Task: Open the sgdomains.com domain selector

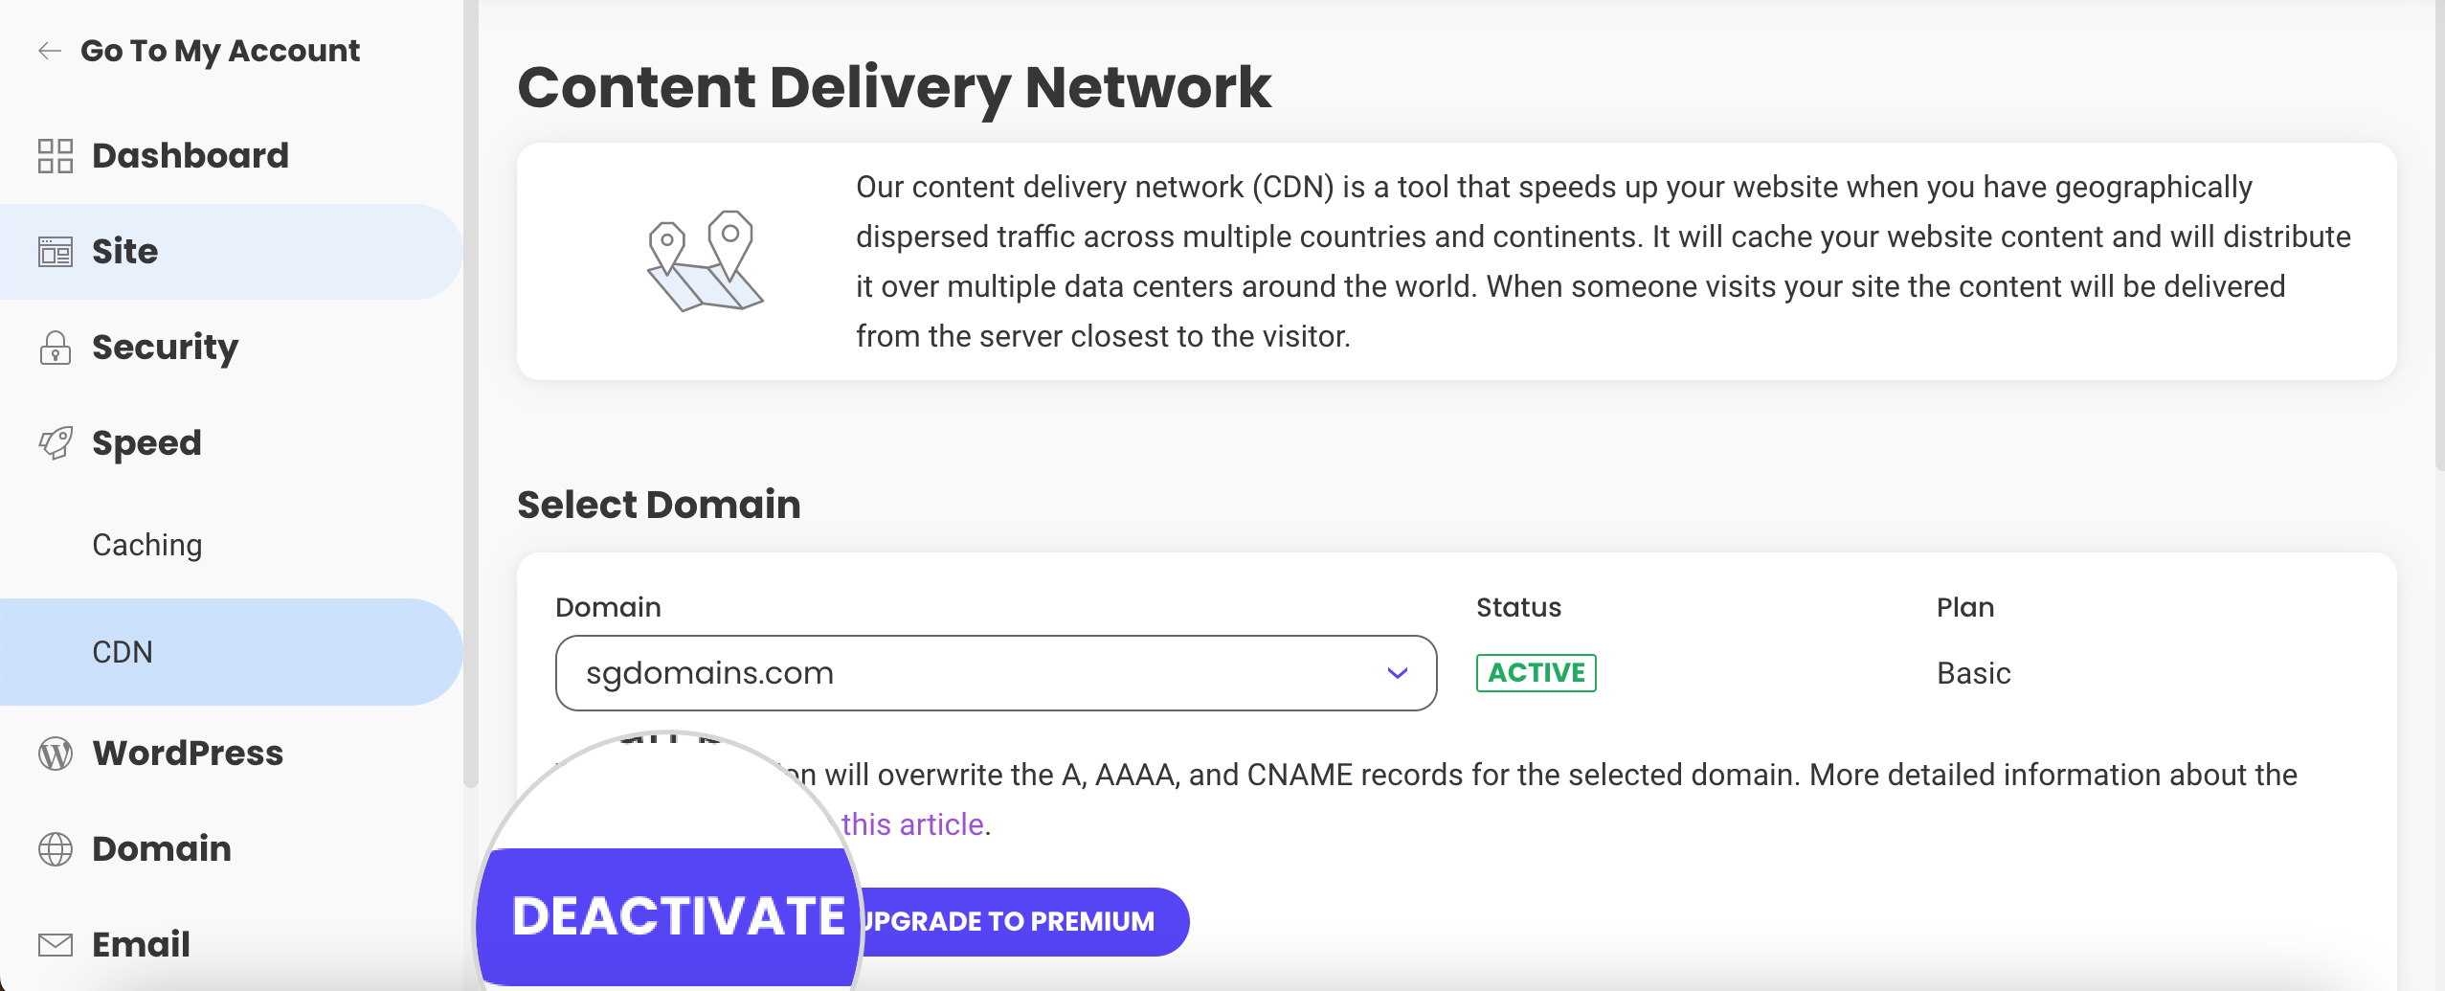Action: [996, 673]
